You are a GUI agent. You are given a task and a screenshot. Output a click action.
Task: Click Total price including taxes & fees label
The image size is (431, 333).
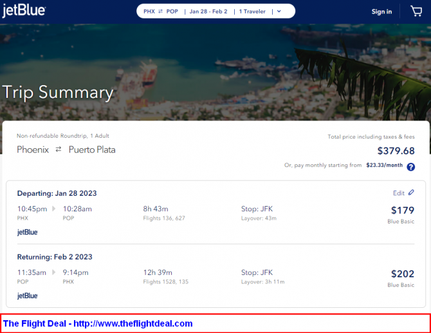pyautogui.click(x=371, y=137)
